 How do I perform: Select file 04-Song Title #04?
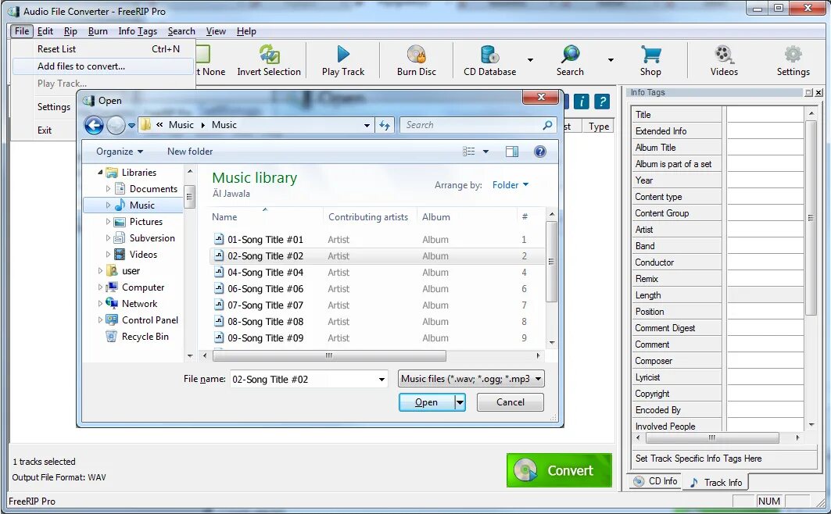(x=265, y=273)
